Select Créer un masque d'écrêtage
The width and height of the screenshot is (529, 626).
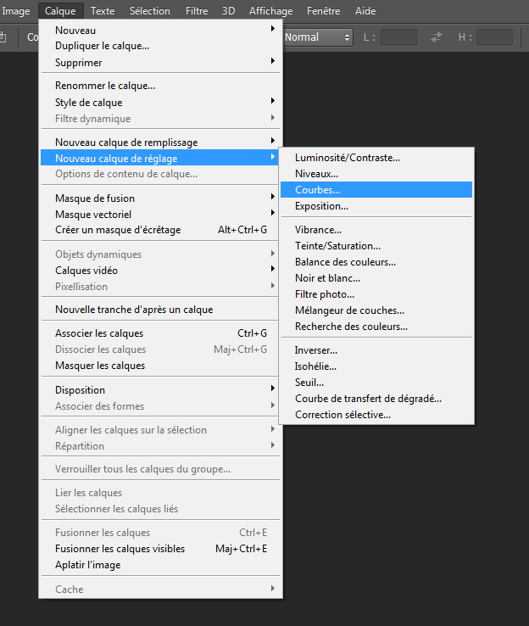(x=118, y=230)
